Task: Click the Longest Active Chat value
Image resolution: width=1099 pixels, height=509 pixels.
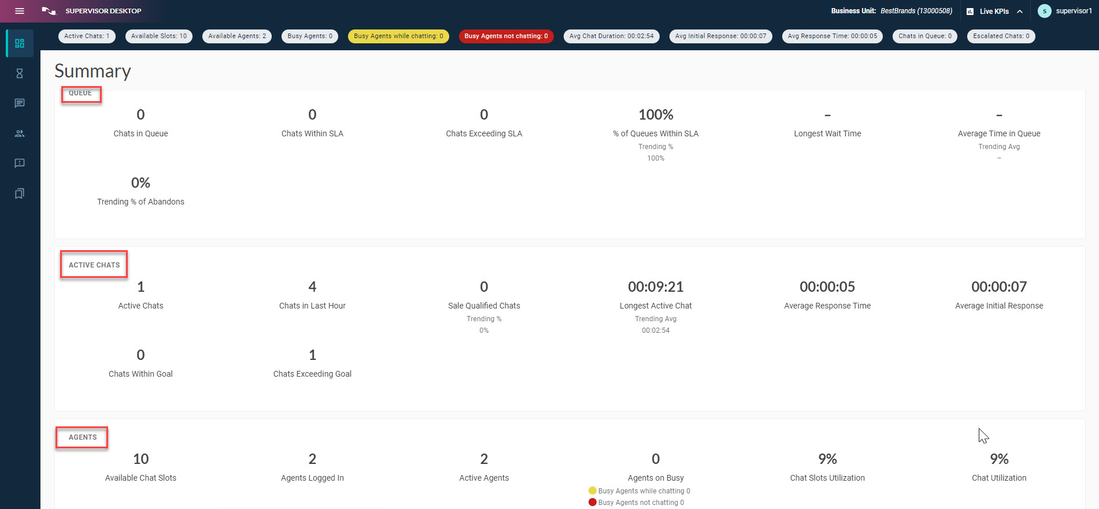Action: coord(656,287)
